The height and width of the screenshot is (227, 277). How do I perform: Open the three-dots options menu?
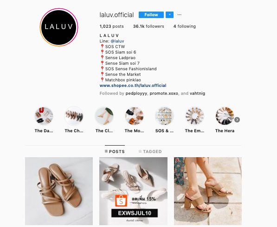(x=179, y=15)
